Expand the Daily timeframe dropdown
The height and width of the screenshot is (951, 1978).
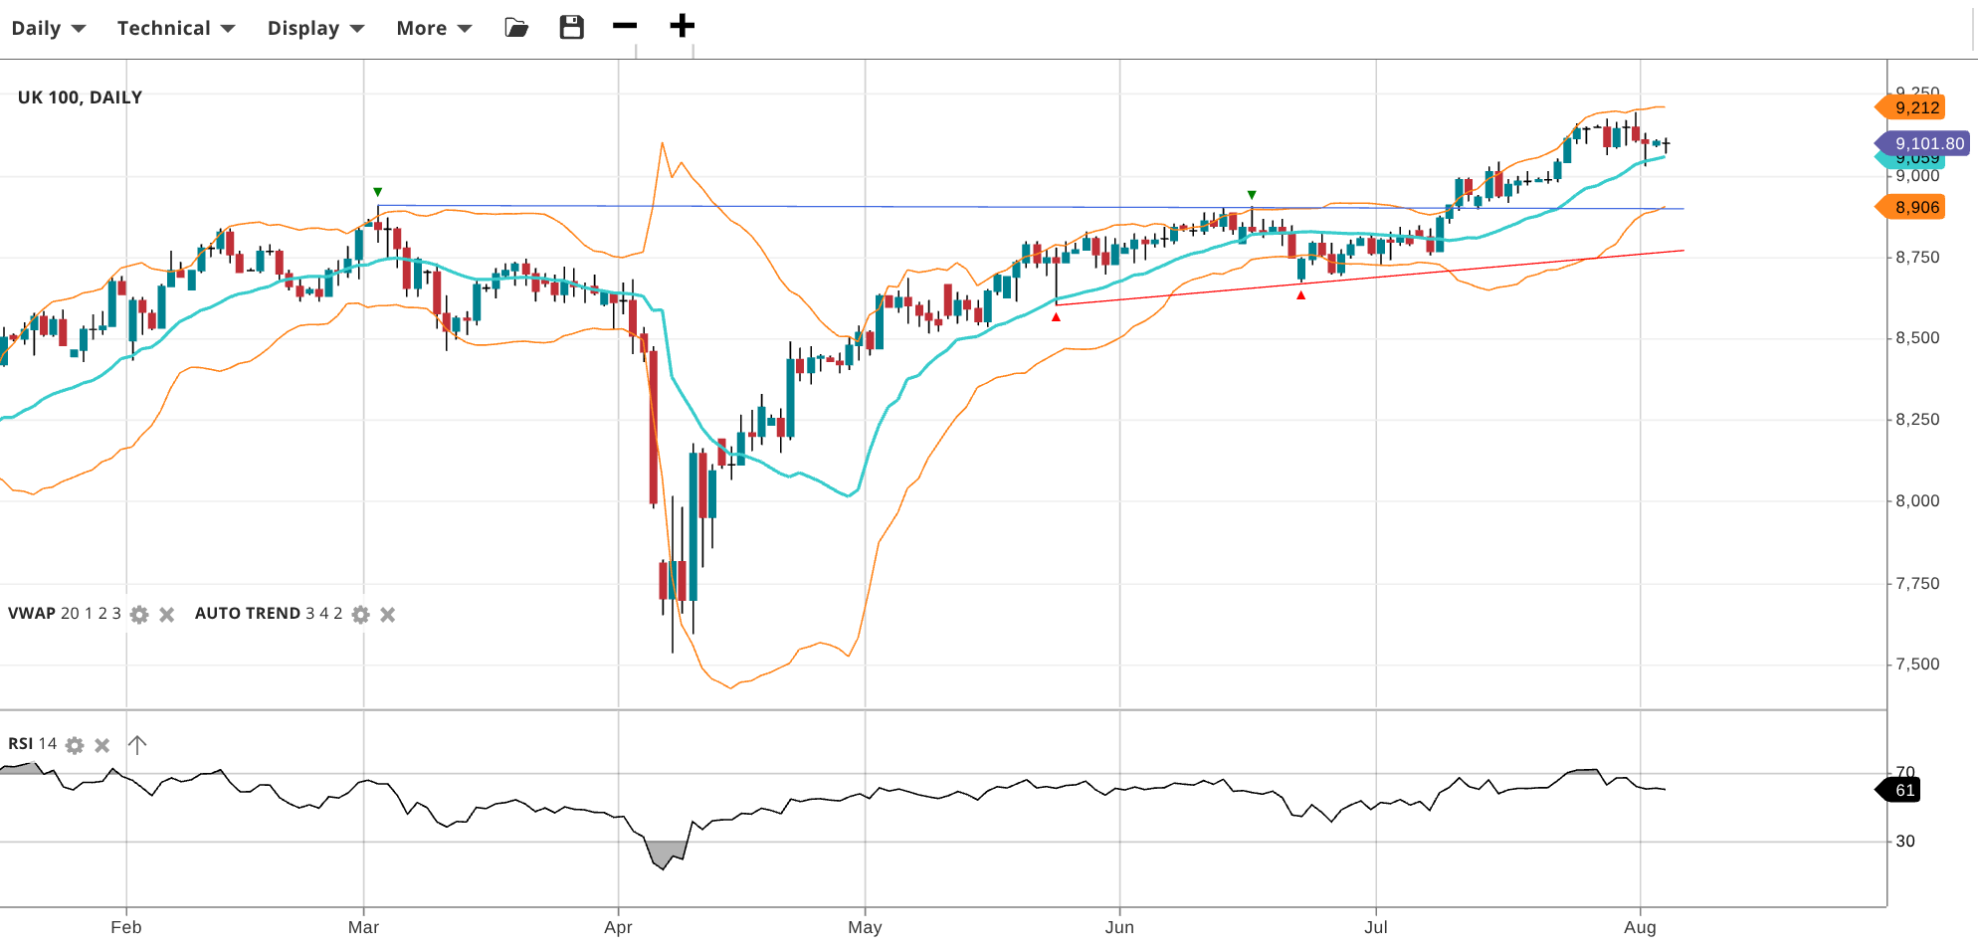click(x=48, y=28)
